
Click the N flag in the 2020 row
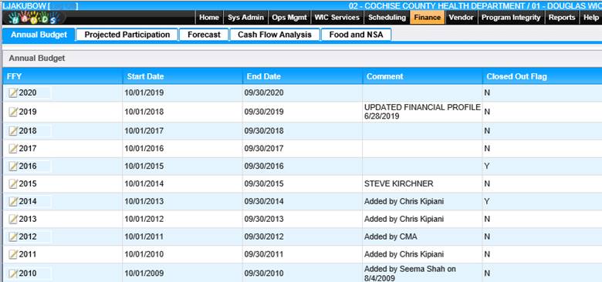(x=487, y=92)
